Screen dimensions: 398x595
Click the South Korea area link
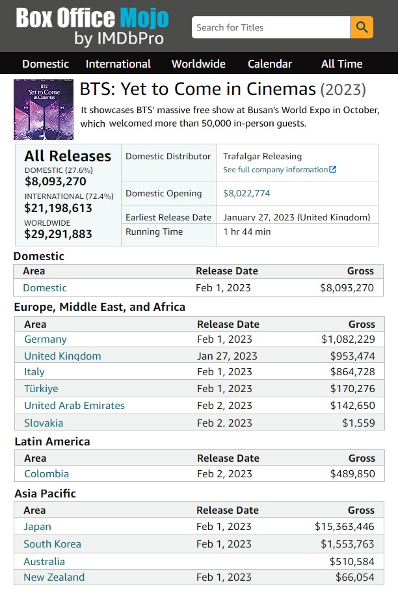(x=52, y=544)
